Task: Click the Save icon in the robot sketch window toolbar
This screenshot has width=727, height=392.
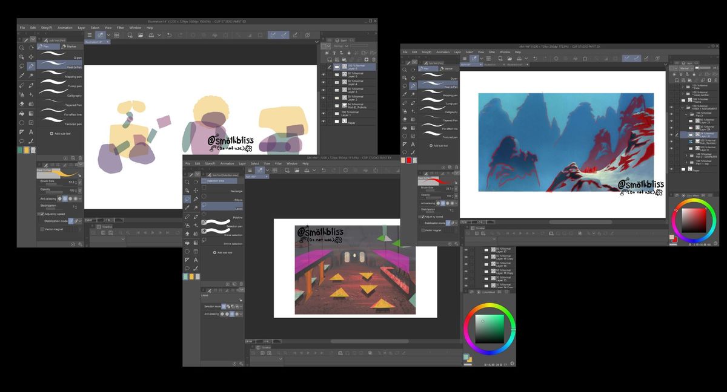Action: coord(151,35)
